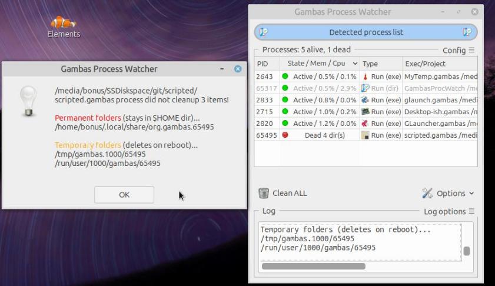Open the Log options menu
The width and height of the screenshot is (495, 286).
click(x=449, y=211)
